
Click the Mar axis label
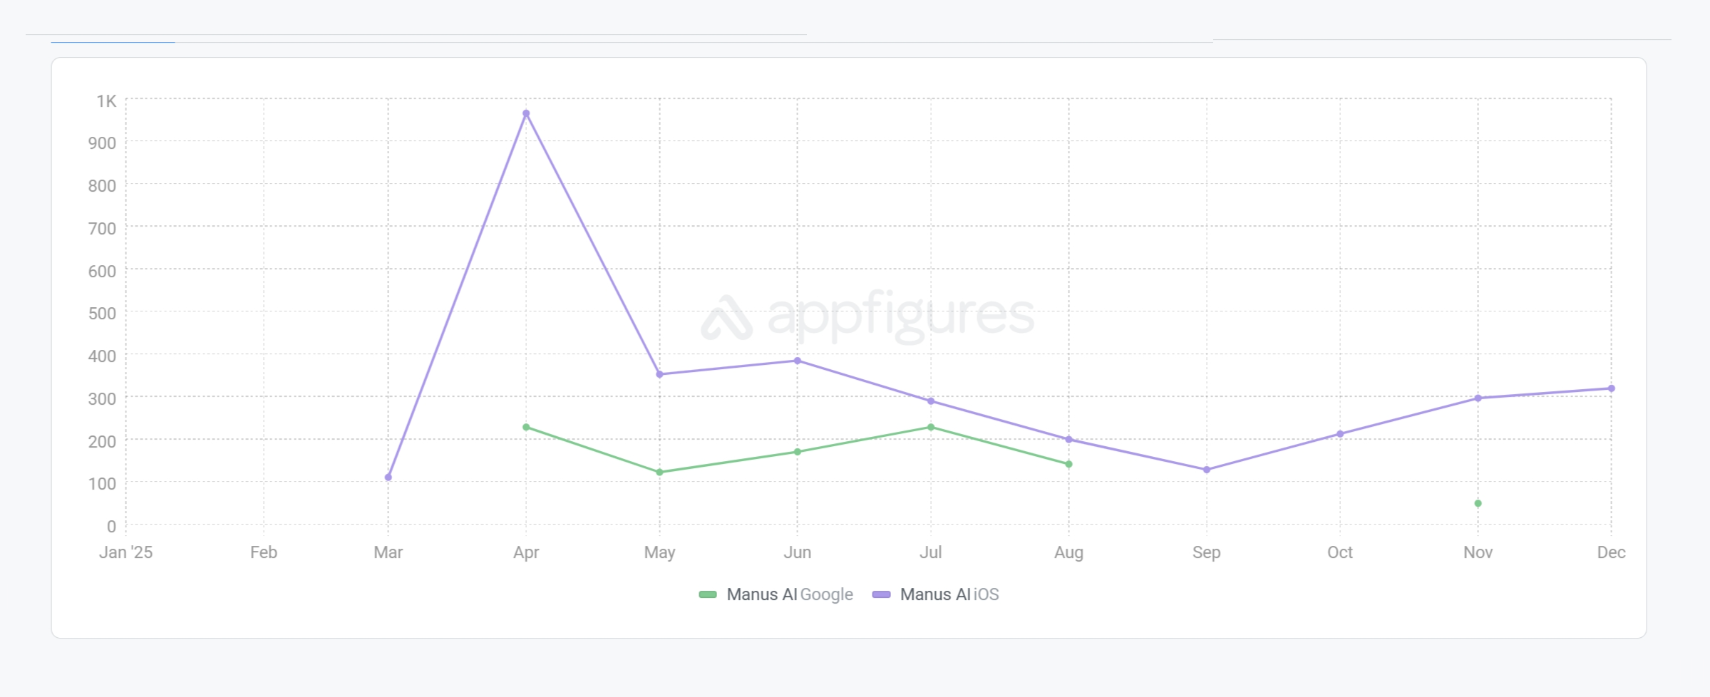388,552
